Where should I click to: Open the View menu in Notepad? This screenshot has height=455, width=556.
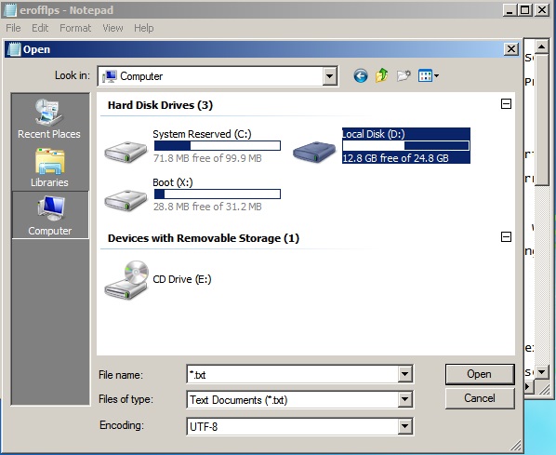[x=113, y=28]
